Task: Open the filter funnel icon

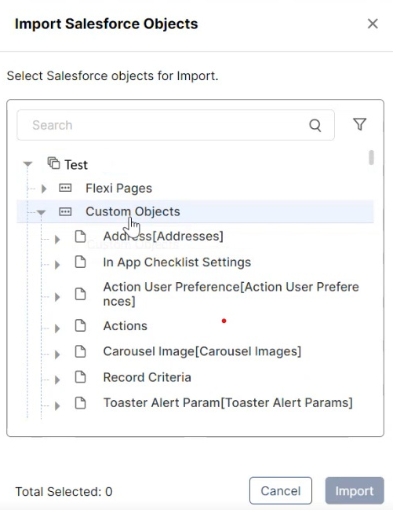Action: click(359, 124)
